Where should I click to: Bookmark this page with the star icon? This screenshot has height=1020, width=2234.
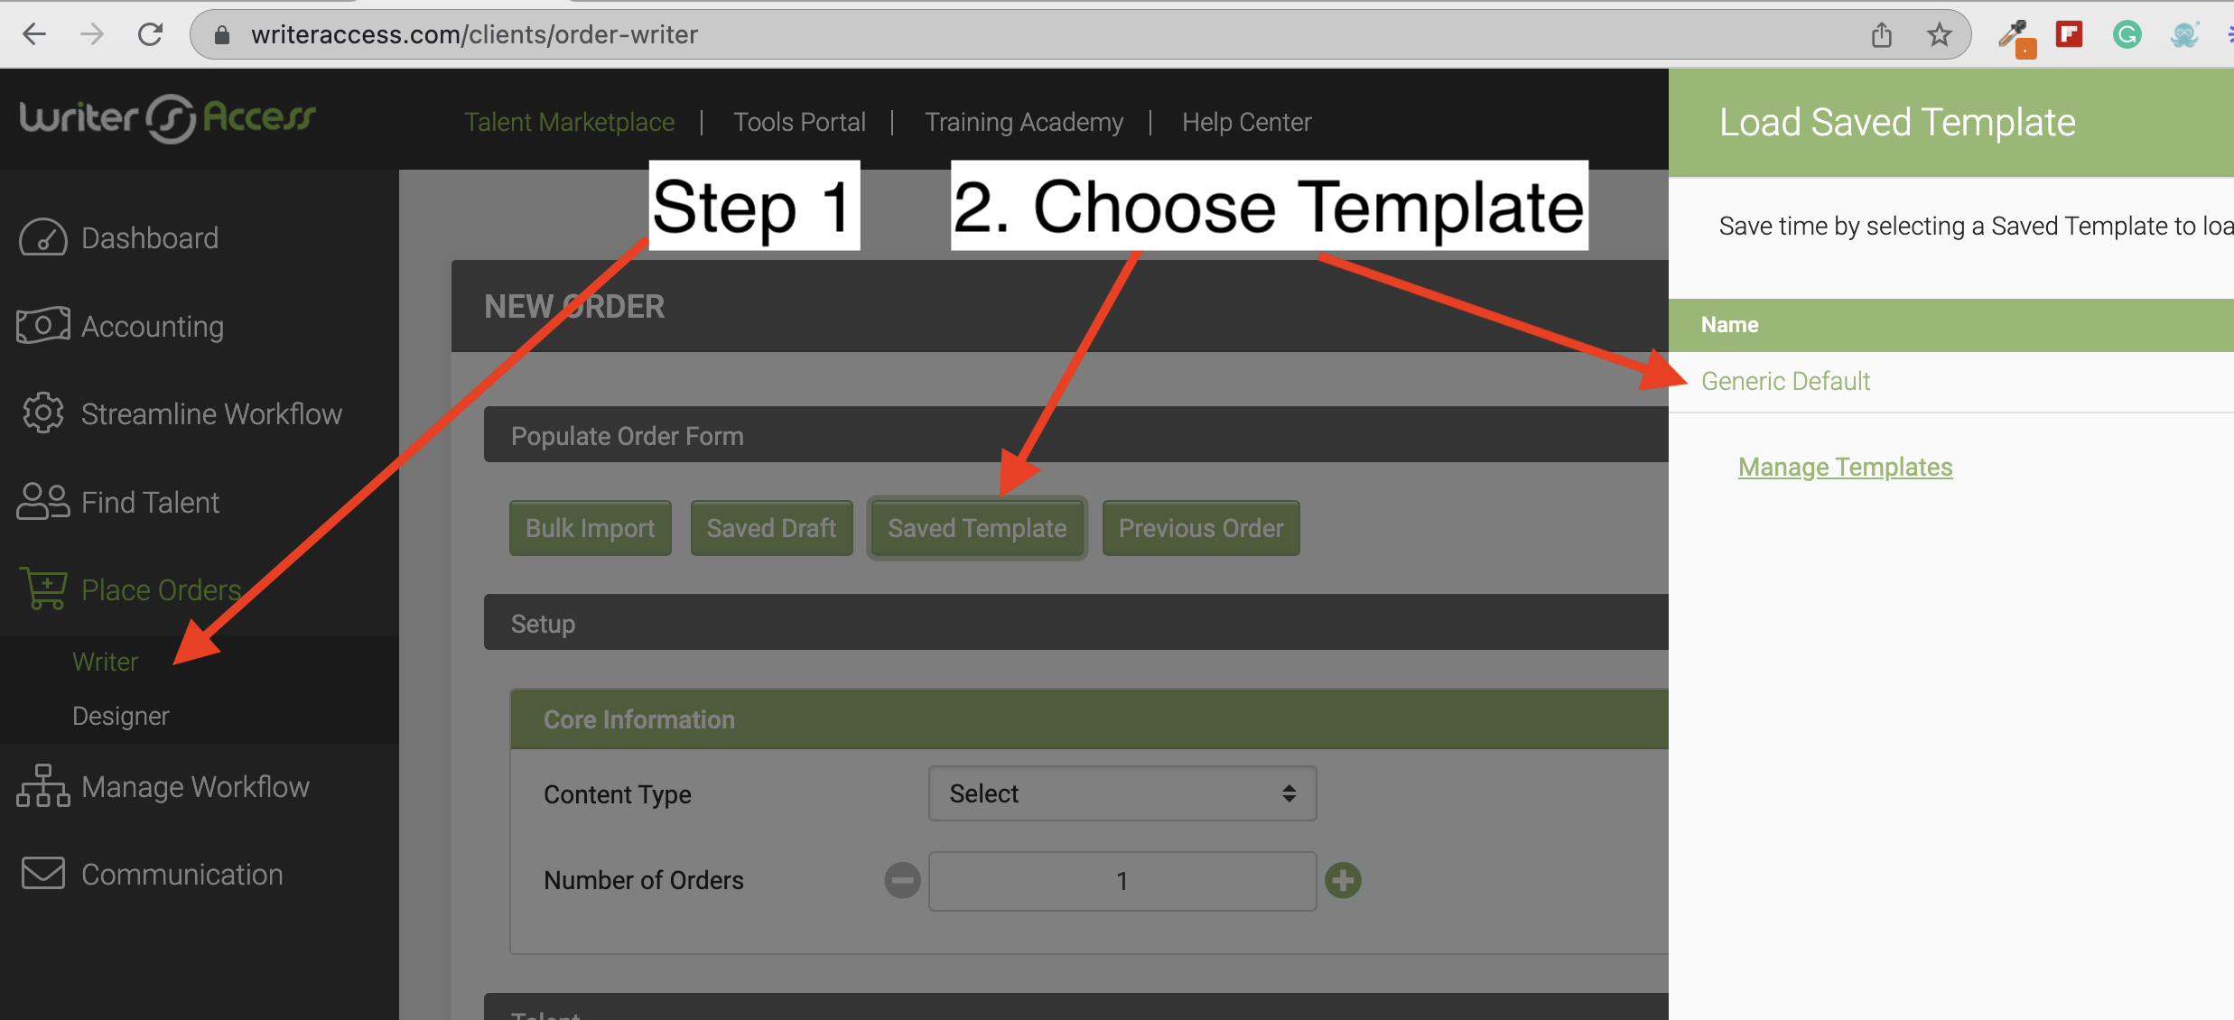1939,35
